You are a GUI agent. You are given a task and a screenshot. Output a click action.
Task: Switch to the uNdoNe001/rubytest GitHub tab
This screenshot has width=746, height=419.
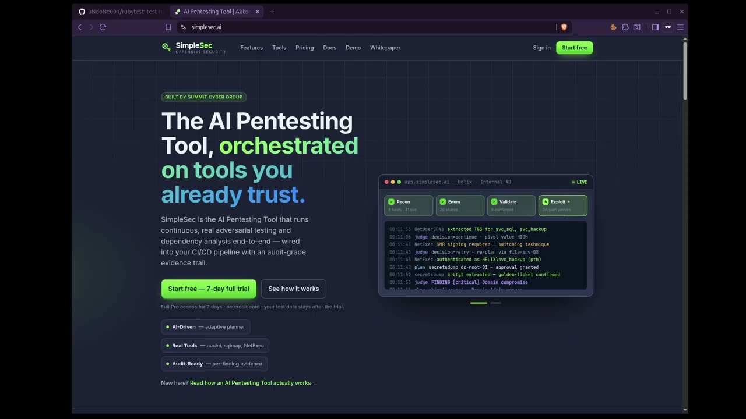tap(121, 12)
